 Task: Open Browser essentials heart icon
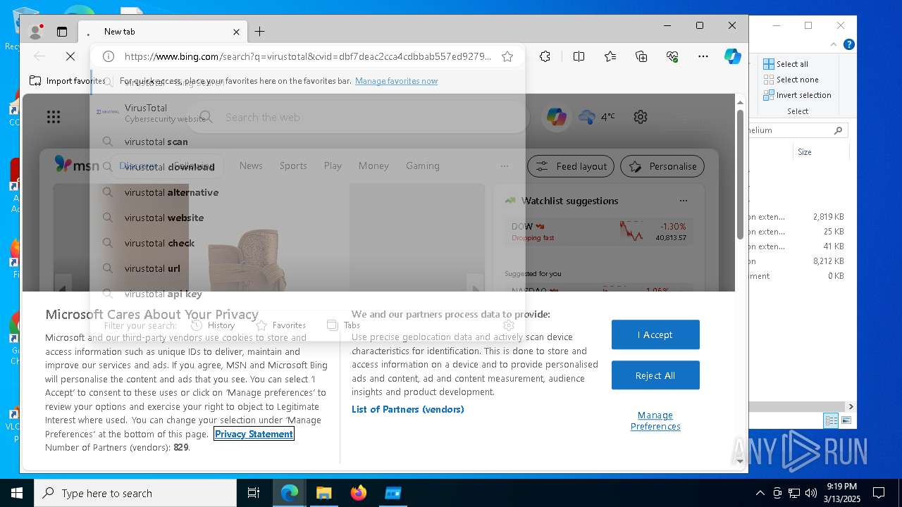tap(672, 56)
